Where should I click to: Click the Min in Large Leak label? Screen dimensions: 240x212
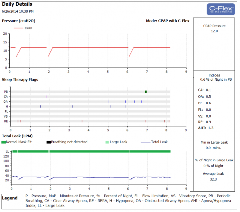tap(214, 143)
